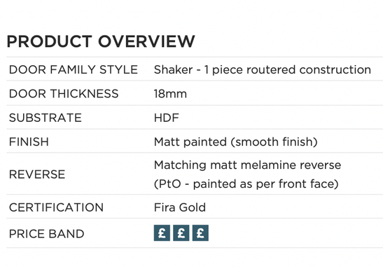Click the second pound price band icon
This screenshot has width=383, height=269.
pos(181,233)
